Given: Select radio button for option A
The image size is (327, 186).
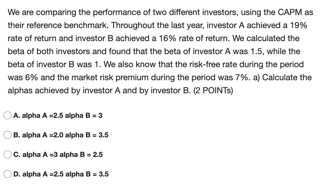Looking at the screenshot, I should click(7, 115).
